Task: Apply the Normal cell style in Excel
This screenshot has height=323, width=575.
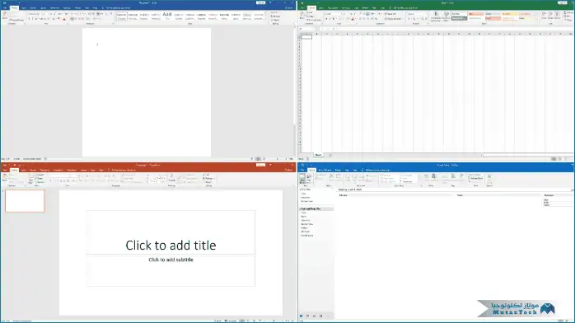Action: tap(459, 14)
